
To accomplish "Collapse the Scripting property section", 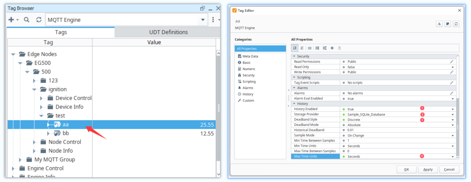I will 294,77.
